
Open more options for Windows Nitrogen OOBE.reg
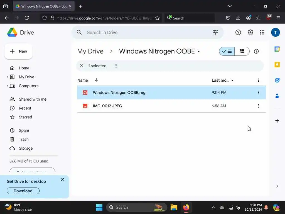259,93
